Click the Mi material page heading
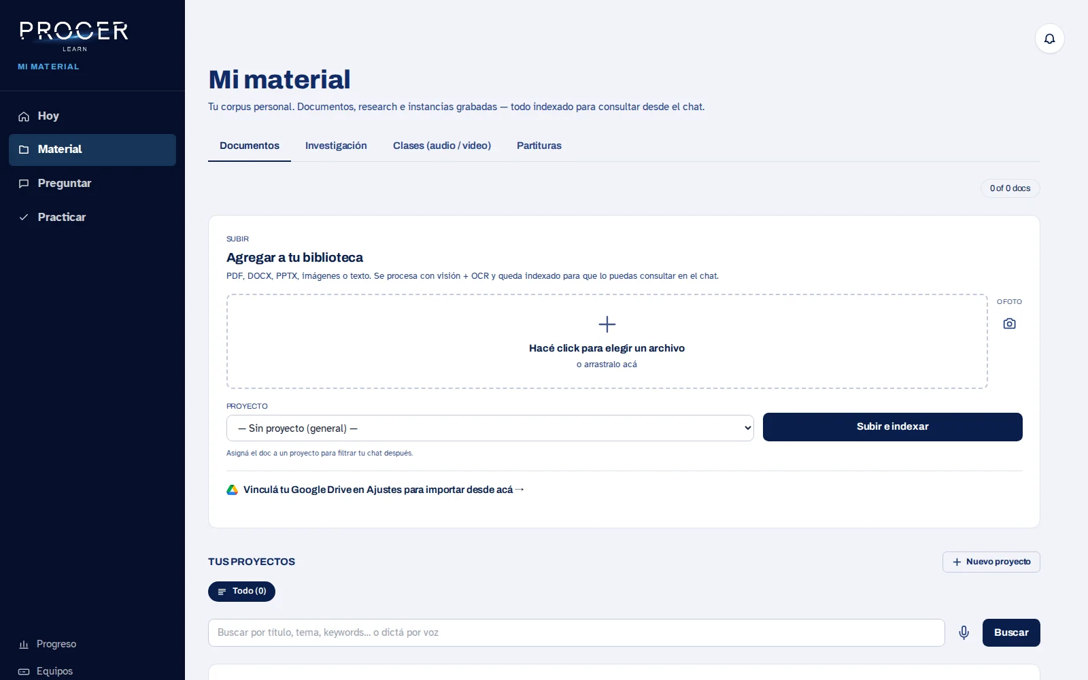 (279, 80)
